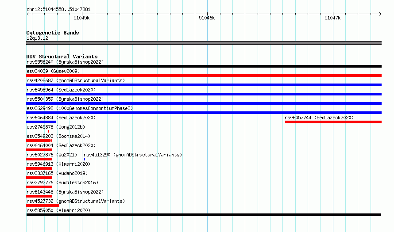This screenshot has width=394, height=232.
Task: Select the blue nsv4208687 variant bar
Action: pyautogui.click(x=204, y=85)
